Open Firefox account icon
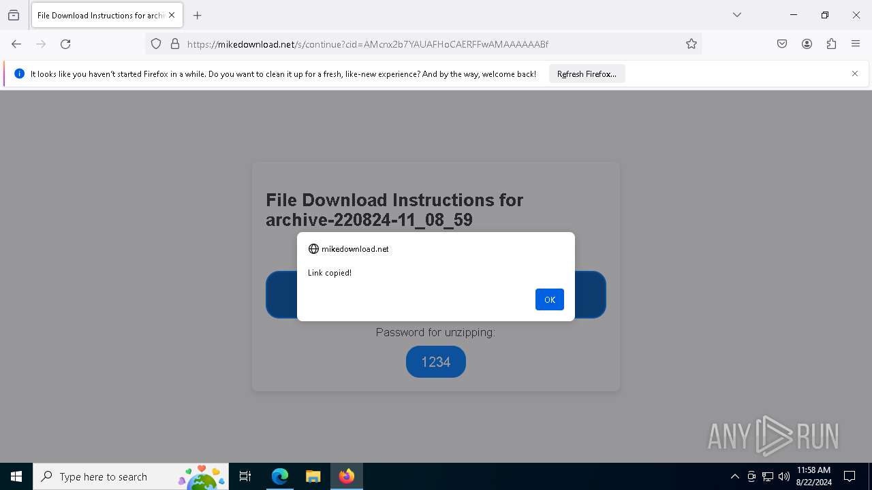The width and height of the screenshot is (872, 490). (807, 44)
